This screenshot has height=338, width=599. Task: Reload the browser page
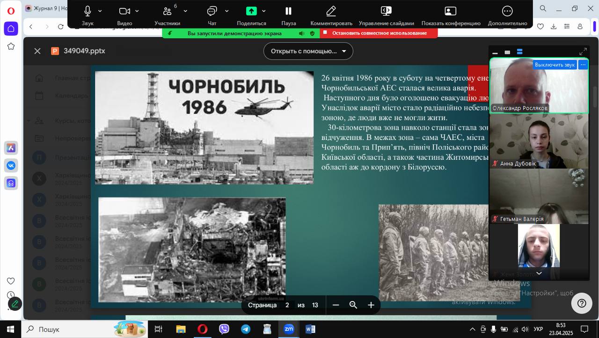[x=60, y=27]
